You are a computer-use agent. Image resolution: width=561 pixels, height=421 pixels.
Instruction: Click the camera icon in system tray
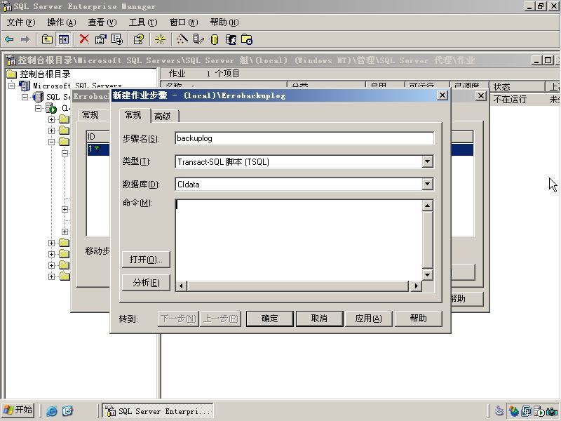(x=552, y=411)
